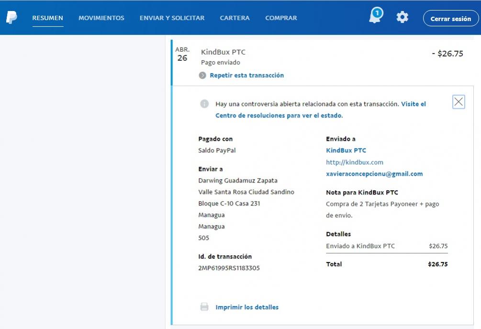This screenshot has width=481, height=329.
Task: Click the transaction ID 2MP61995RS1183305
Action: coord(229,268)
